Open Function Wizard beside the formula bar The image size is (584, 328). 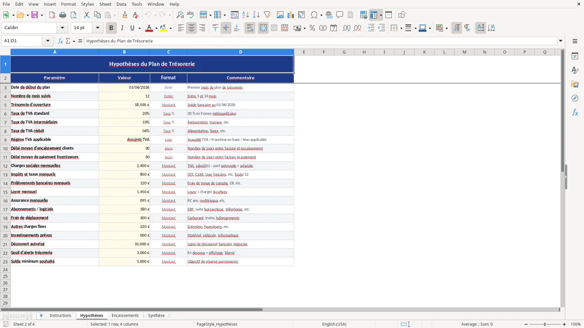[60, 41]
